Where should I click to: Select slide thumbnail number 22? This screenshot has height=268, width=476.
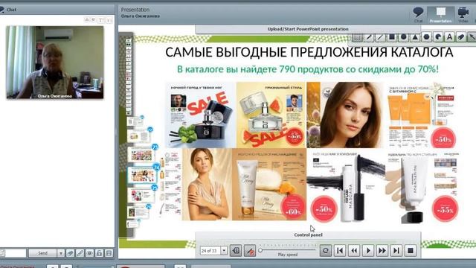[139, 136]
